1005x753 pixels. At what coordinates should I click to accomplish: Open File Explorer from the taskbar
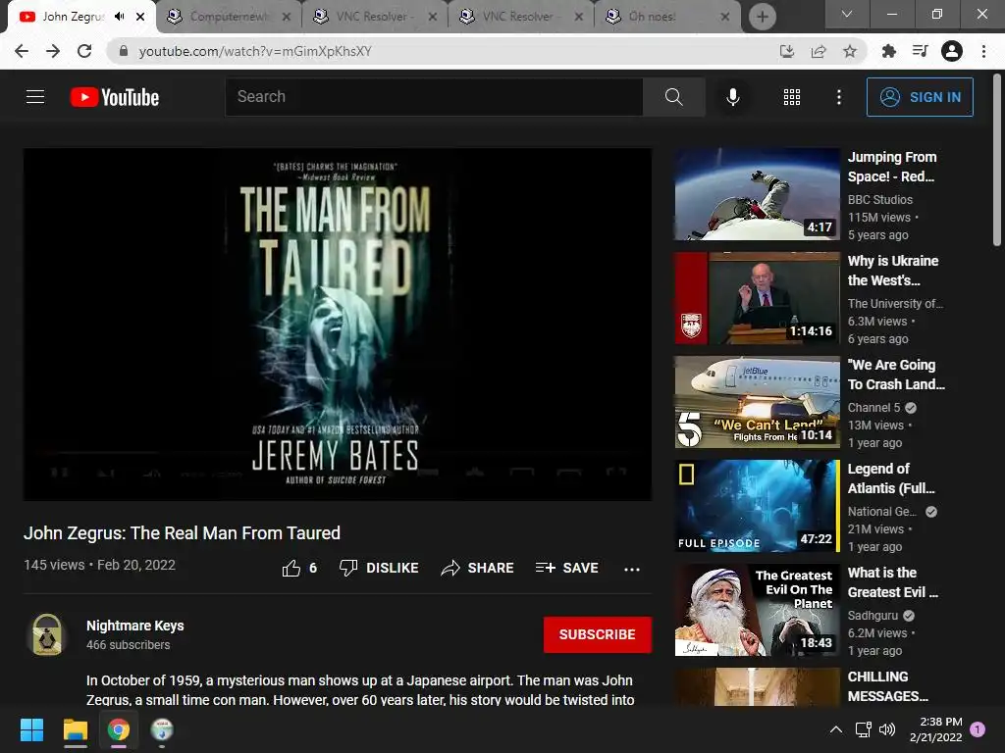[75, 729]
